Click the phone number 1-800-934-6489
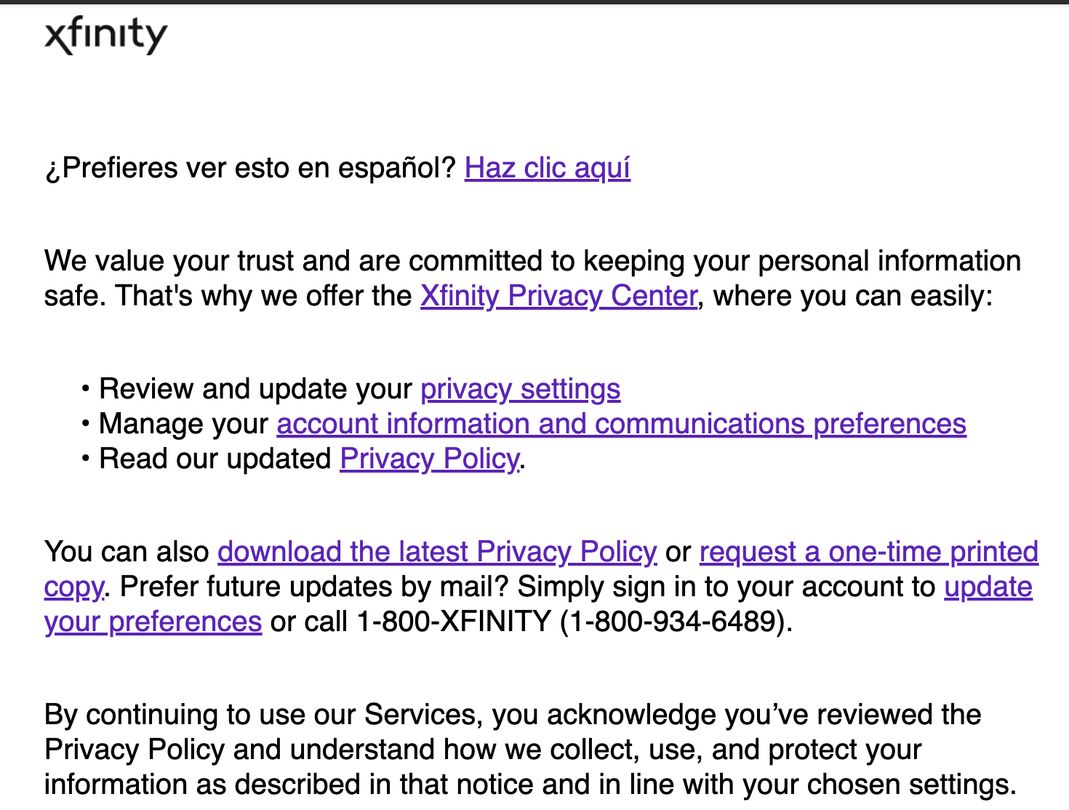Image resolution: width=1069 pixels, height=810 pixels. click(674, 622)
